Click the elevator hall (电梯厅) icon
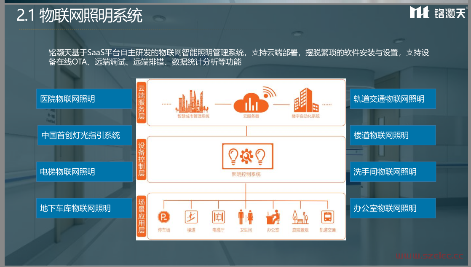The width and height of the screenshot is (471, 267). click(x=218, y=217)
